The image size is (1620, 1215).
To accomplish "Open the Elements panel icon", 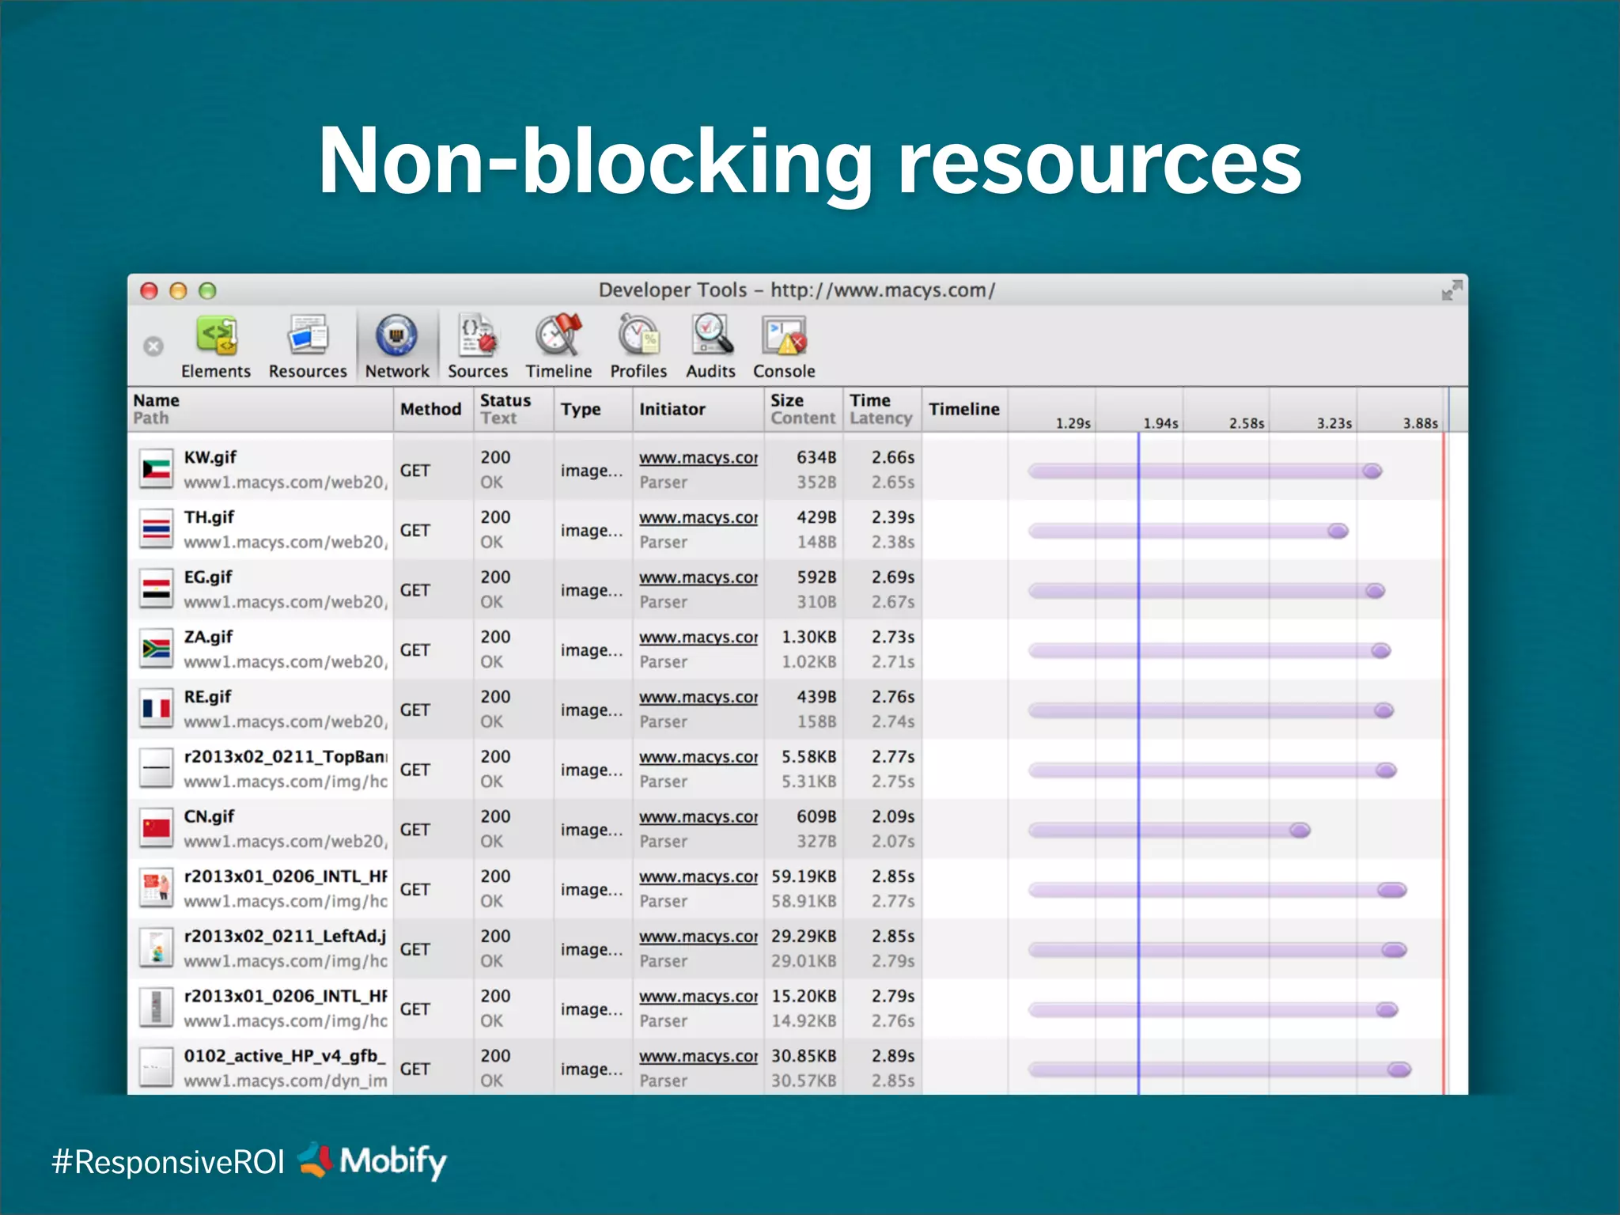I will tap(216, 347).
